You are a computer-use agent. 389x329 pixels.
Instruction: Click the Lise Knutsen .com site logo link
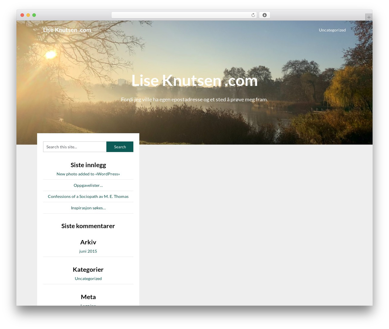67,30
